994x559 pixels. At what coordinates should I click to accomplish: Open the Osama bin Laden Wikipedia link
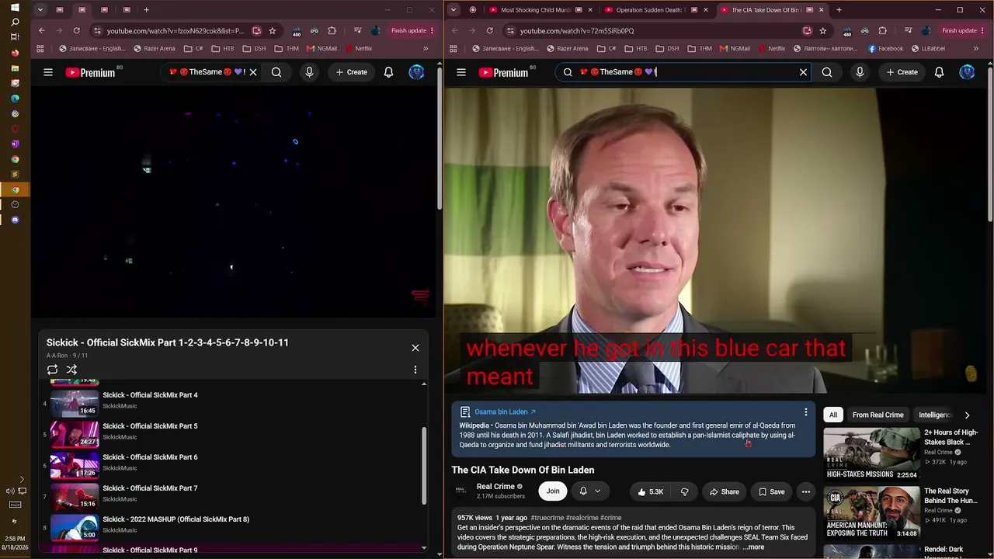(x=505, y=411)
